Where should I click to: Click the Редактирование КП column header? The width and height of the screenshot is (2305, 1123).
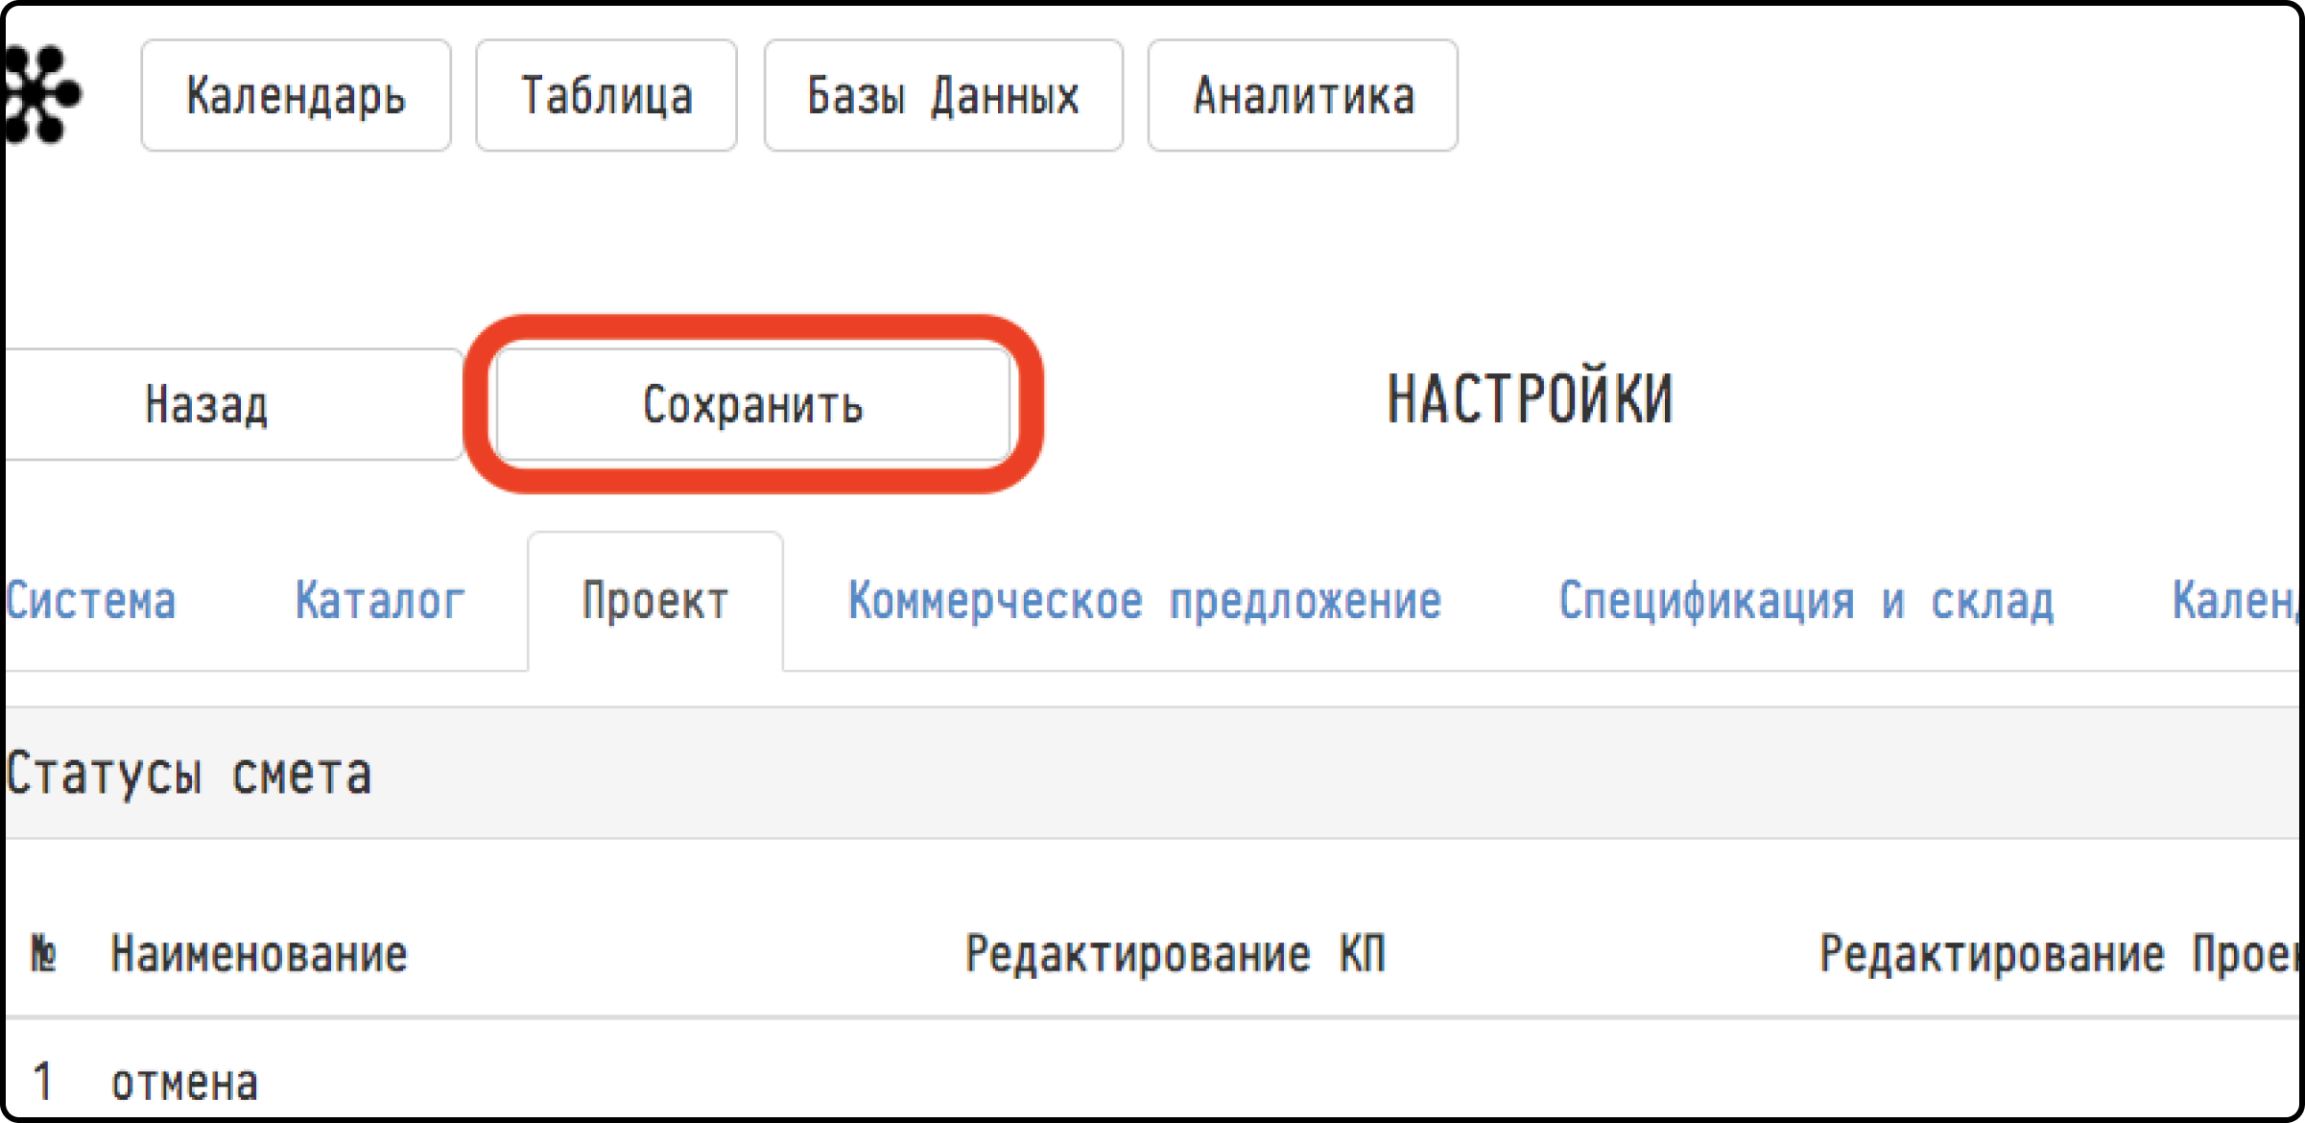(x=1176, y=954)
